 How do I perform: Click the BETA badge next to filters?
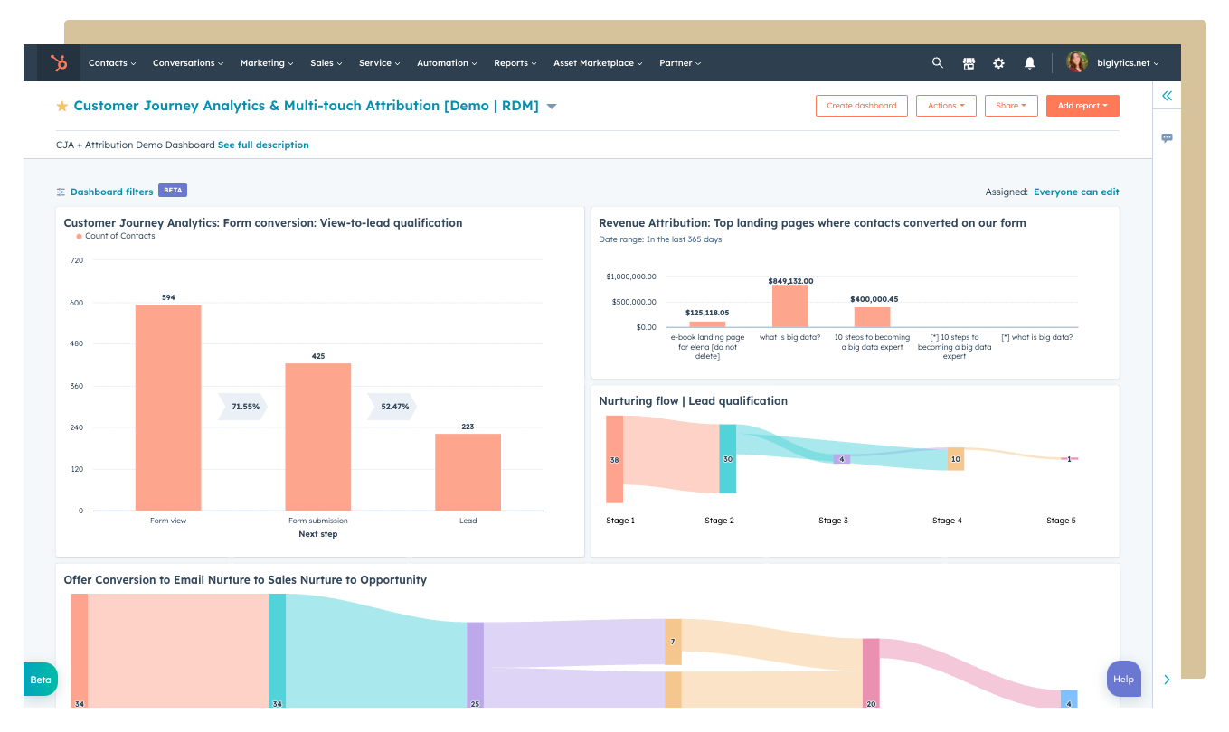pos(173,191)
